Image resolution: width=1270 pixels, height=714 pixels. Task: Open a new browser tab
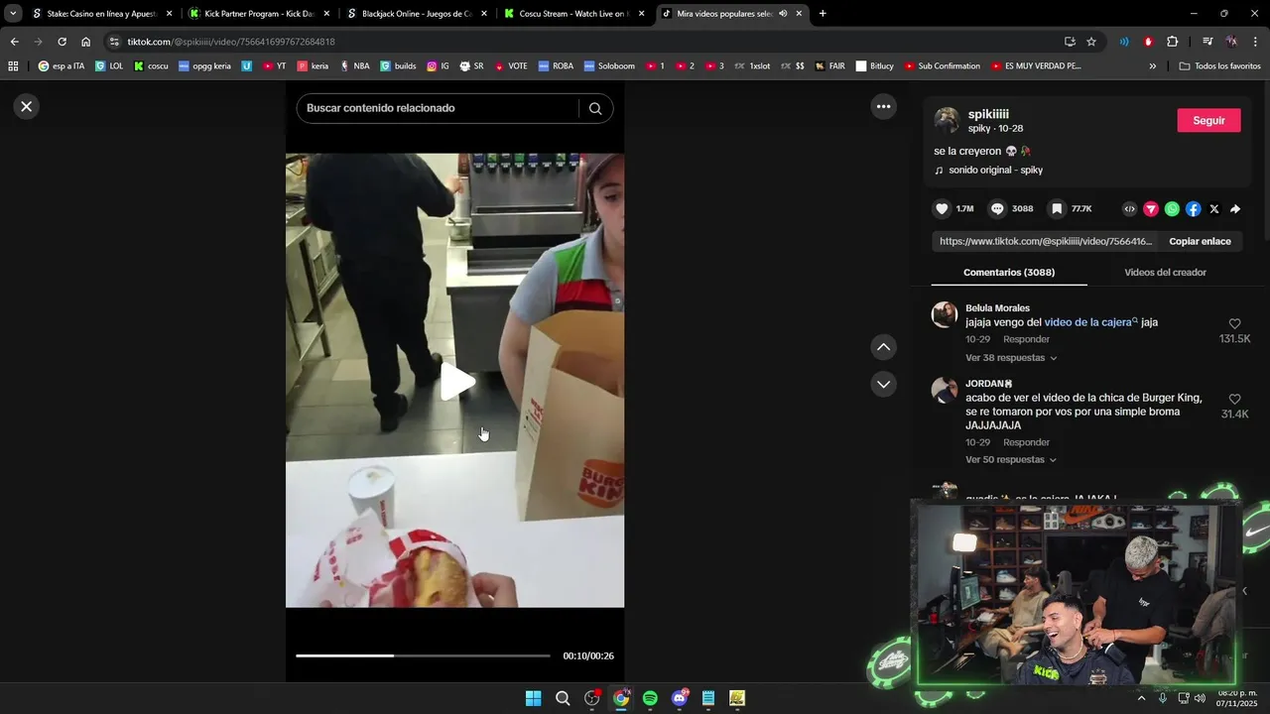pos(823,14)
